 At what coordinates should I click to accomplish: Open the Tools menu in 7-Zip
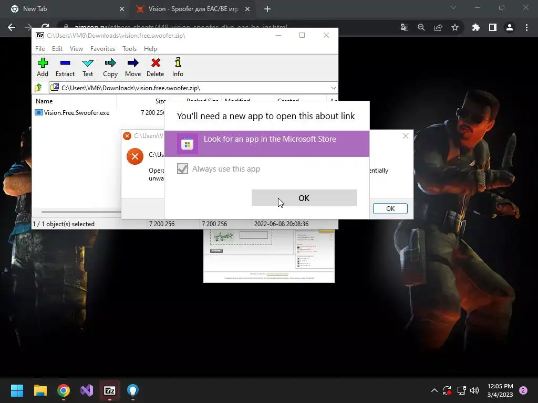[129, 49]
